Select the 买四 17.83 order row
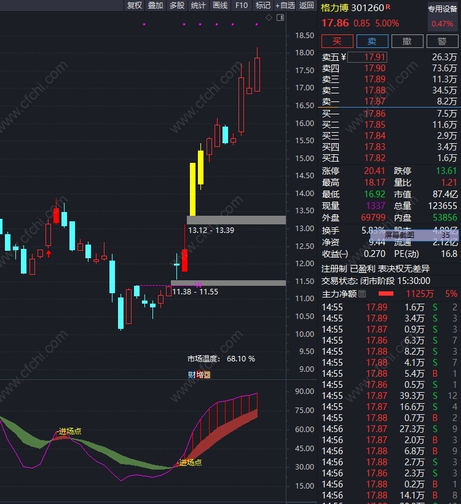This screenshot has height=504, width=461. 389,147
